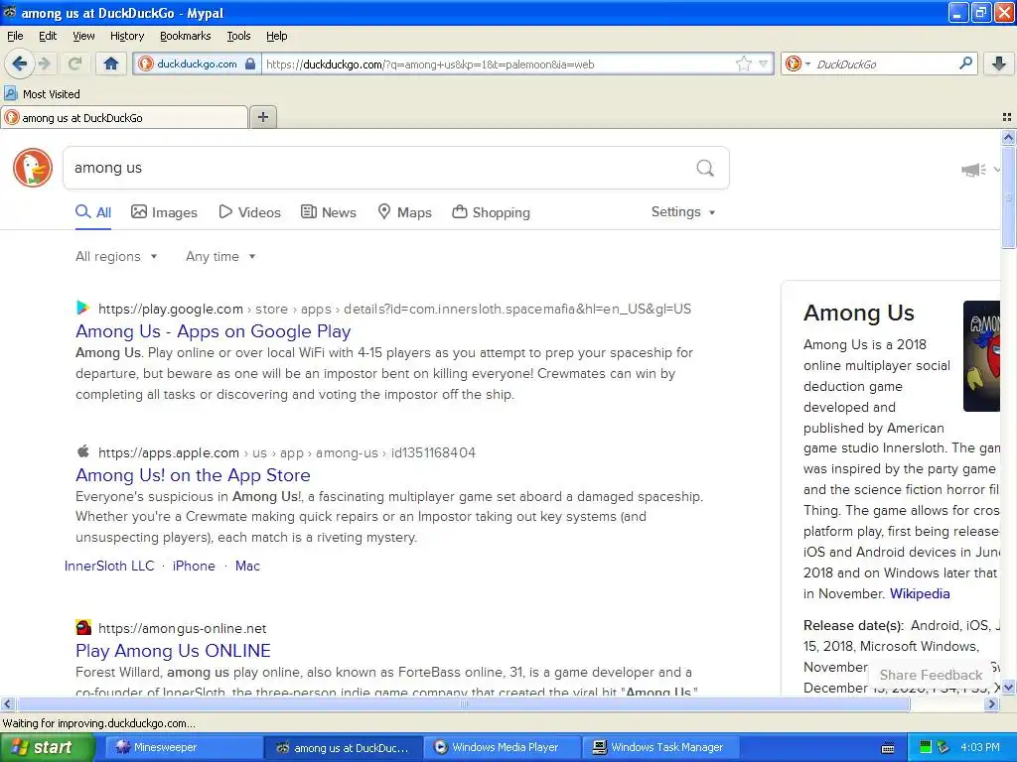Open the History menu

(126, 36)
